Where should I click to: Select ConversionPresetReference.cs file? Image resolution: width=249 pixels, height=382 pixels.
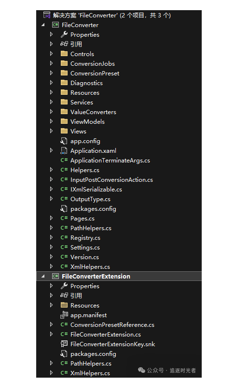click(112, 325)
